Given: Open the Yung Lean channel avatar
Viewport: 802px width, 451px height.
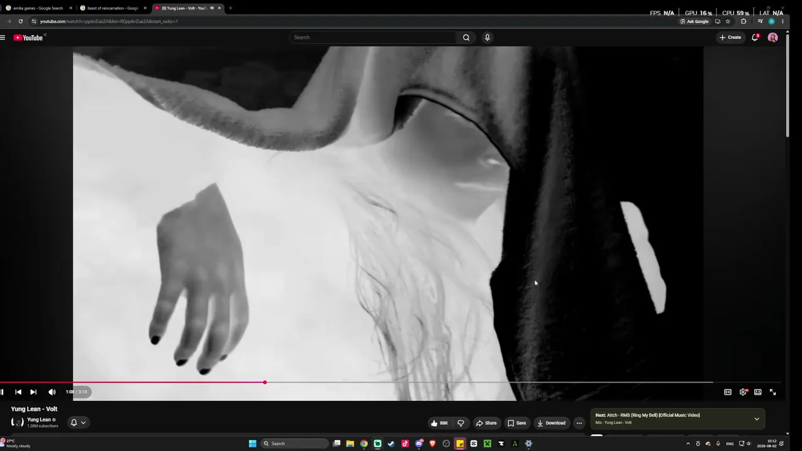Looking at the screenshot, I should [18, 422].
